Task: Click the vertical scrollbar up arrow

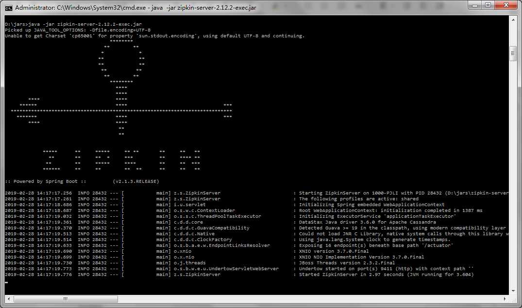Action: click(513, 19)
